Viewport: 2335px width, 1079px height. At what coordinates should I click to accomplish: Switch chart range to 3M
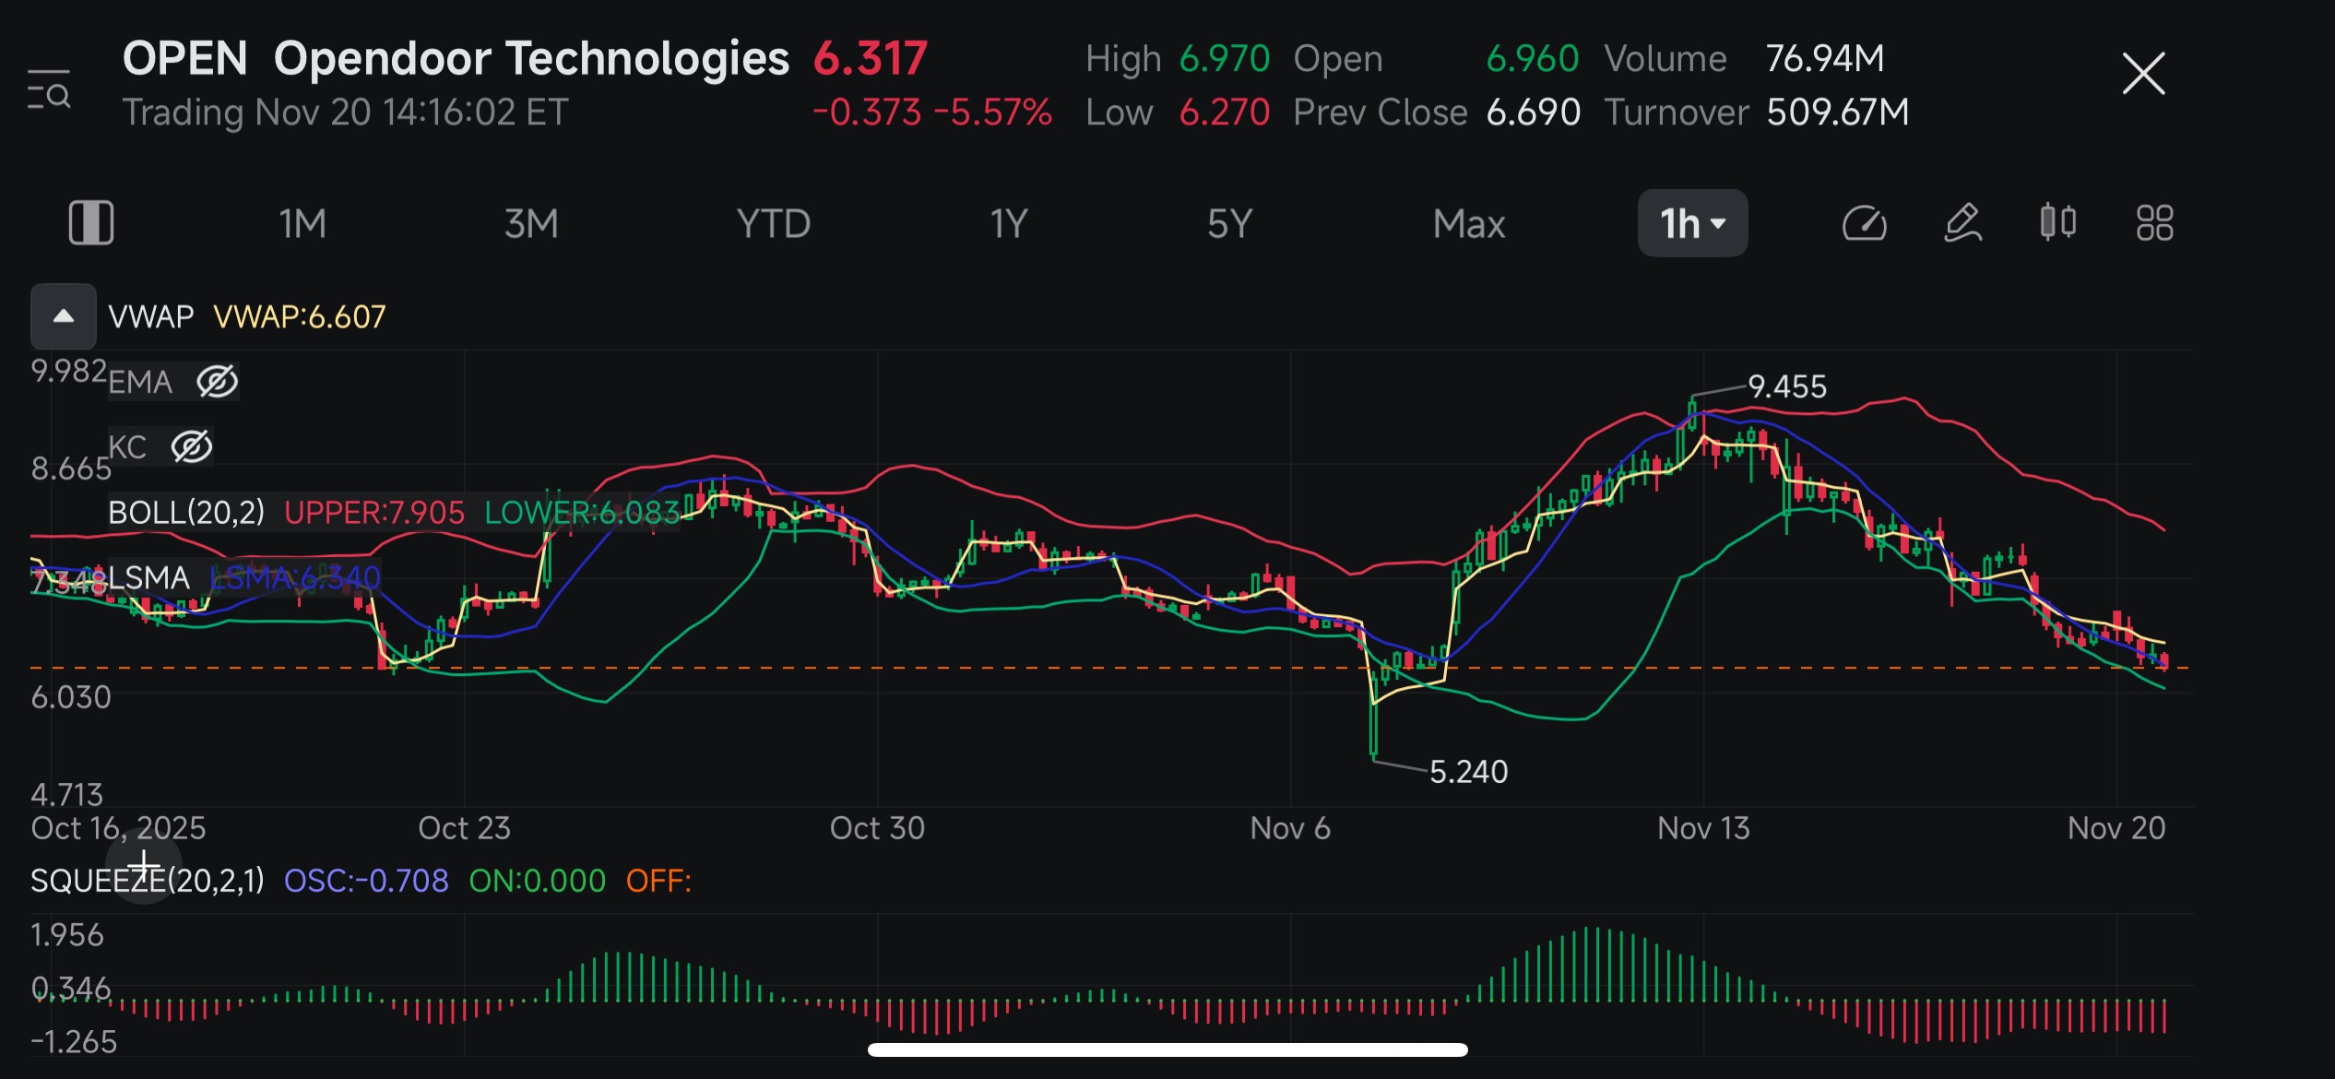(x=531, y=223)
